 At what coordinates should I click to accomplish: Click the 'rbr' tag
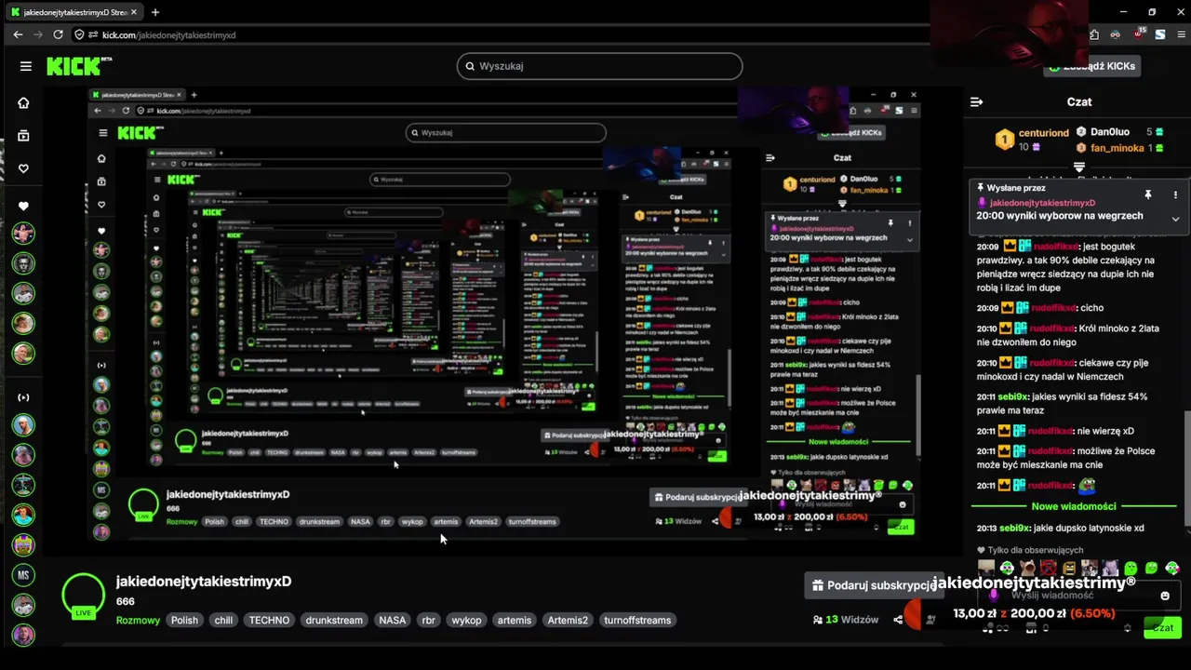(429, 620)
